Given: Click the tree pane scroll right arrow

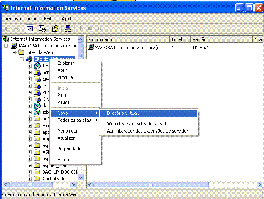Looking at the screenshot, I should (x=73, y=185).
